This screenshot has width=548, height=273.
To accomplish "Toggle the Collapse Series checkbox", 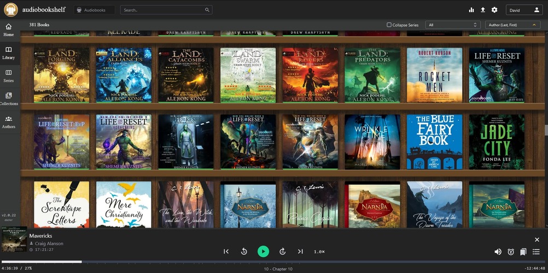I will click(389, 25).
